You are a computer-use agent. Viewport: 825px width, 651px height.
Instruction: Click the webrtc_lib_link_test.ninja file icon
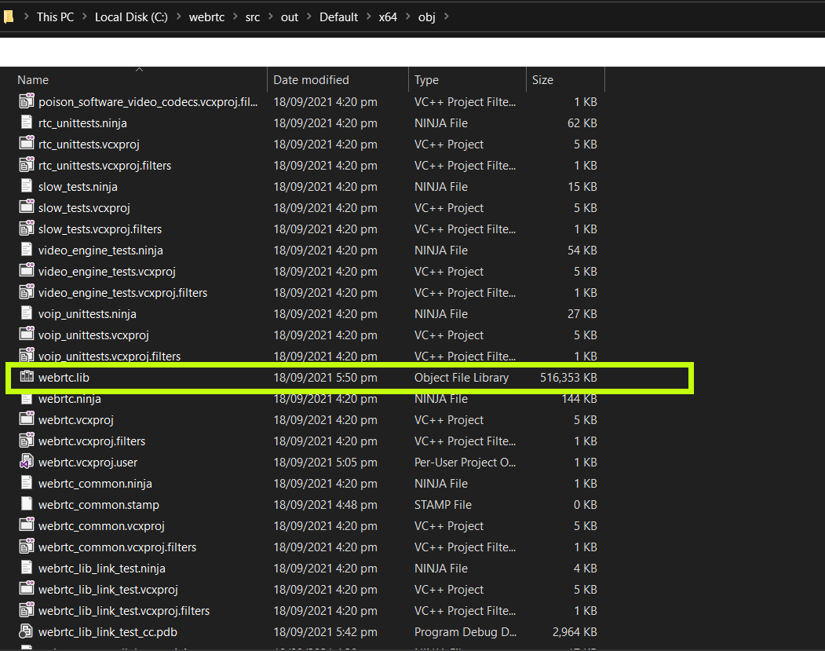[27, 567]
